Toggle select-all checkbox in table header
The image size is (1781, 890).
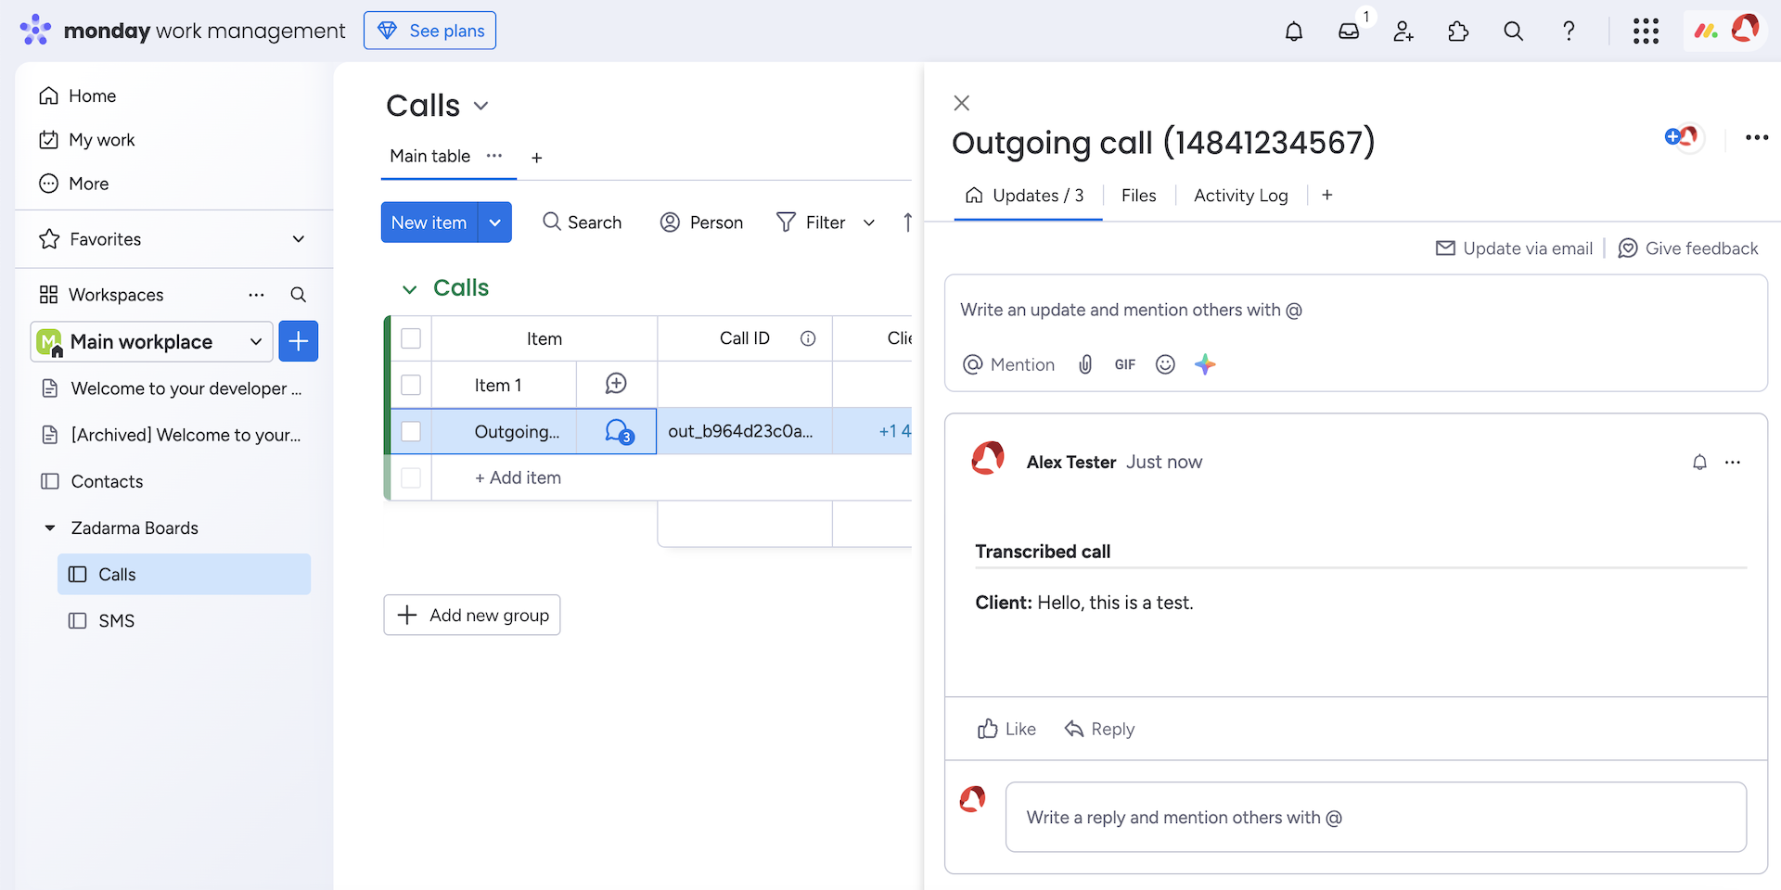click(411, 338)
